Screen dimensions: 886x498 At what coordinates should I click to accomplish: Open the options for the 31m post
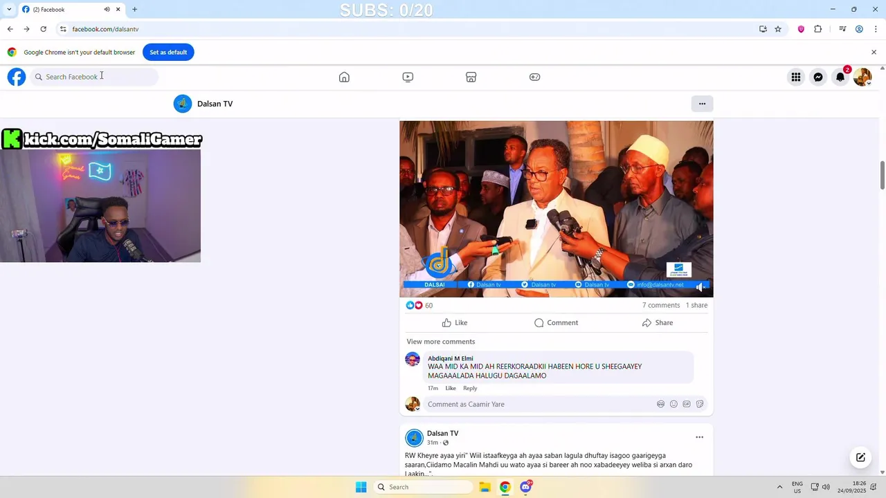pos(699,437)
